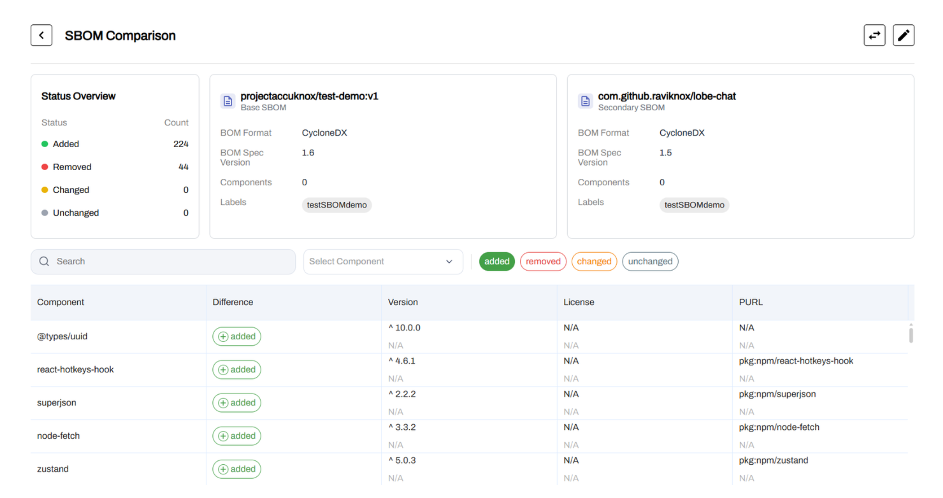Viewport: 943px width, 498px height.
Task: Click the added badge for react-hotkeys-hook
Action: pos(237,370)
